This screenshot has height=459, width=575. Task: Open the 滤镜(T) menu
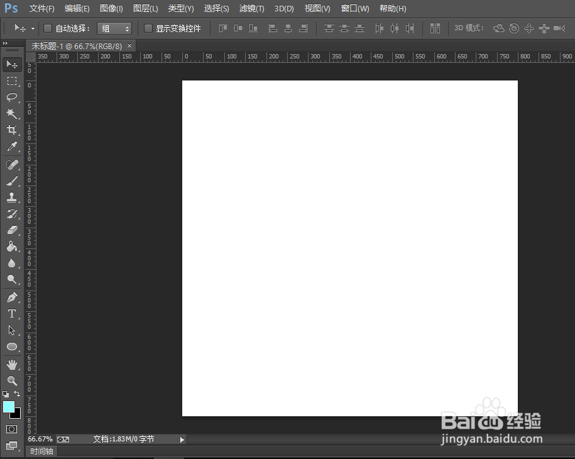pos(251,8)
